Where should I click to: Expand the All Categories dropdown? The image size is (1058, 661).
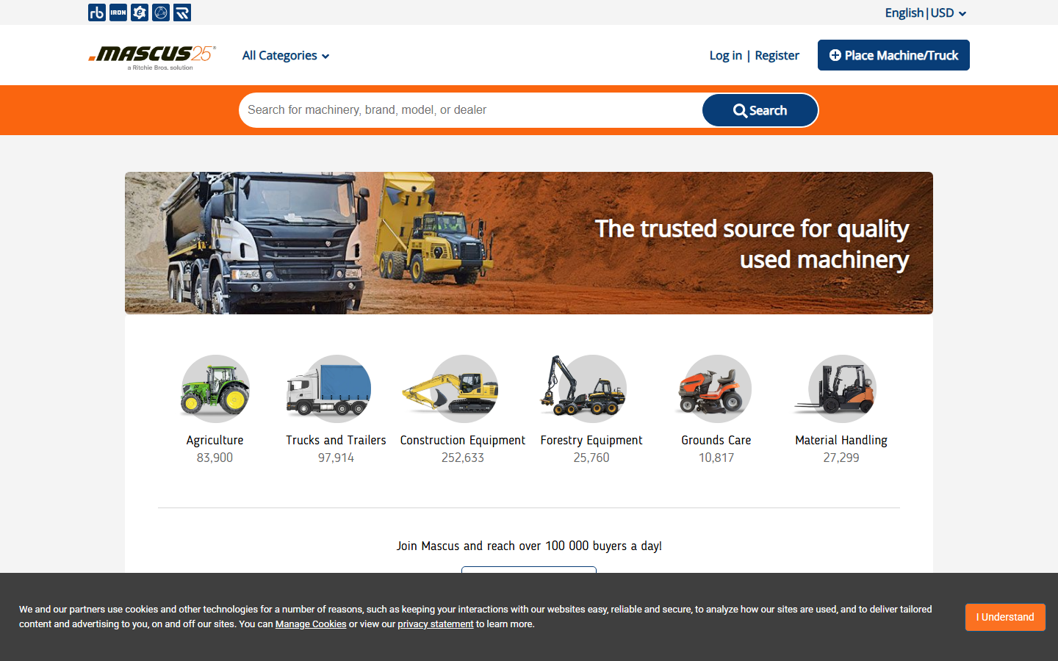click(x=286, y=55)
